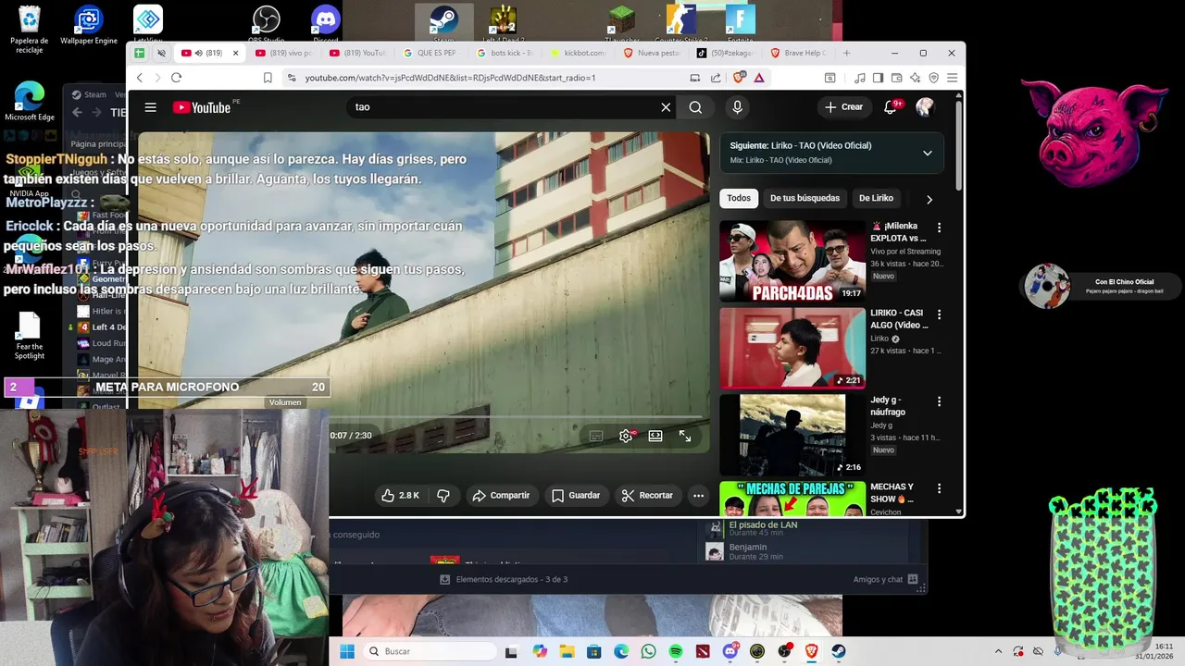Open the 'LIRIKO - CASI ALGO' thumbnail

tap(792, 348)
